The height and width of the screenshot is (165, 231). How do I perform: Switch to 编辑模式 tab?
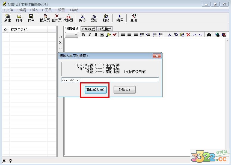coord(72,29)
